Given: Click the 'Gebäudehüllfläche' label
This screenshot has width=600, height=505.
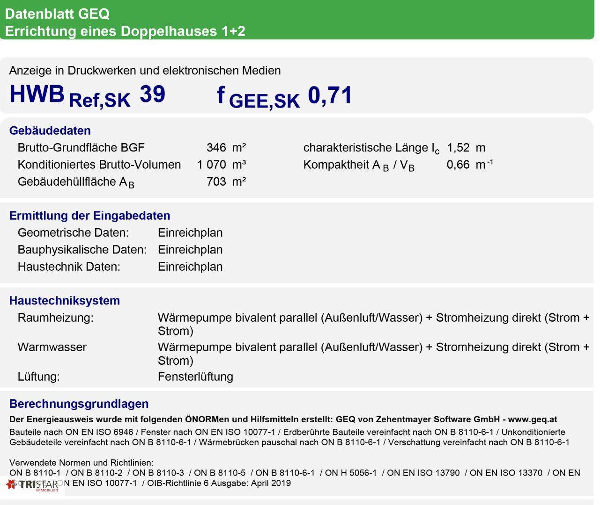Looking at the screenshot, I should tap(76, 182).
